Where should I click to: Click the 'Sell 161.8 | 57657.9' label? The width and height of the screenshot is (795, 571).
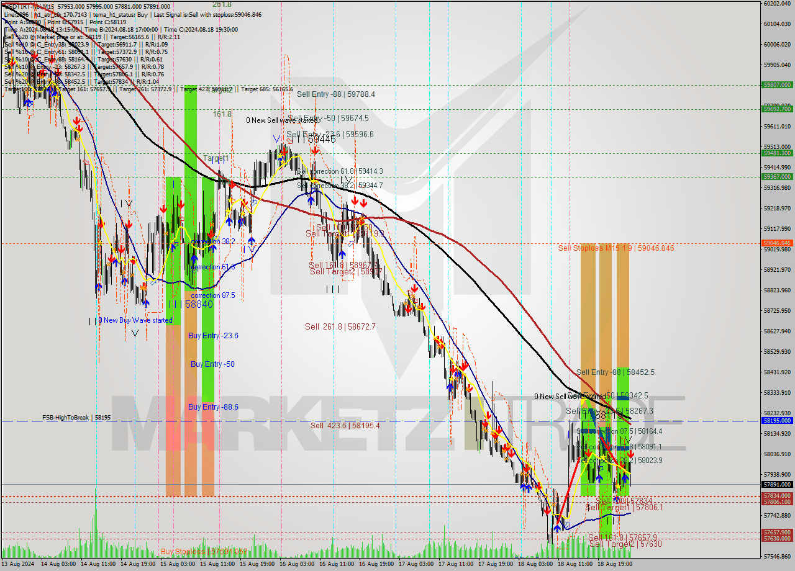pyautogui.click(x=622, y=537)
